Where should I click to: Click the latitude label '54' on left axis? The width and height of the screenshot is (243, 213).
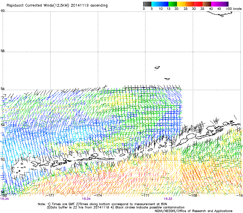point(3,125)
